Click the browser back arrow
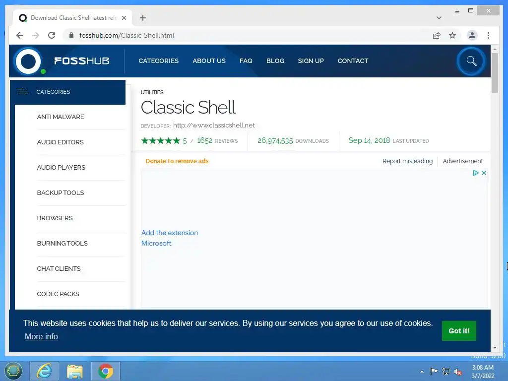Viewport: 508px width, 381px height. 20,35
